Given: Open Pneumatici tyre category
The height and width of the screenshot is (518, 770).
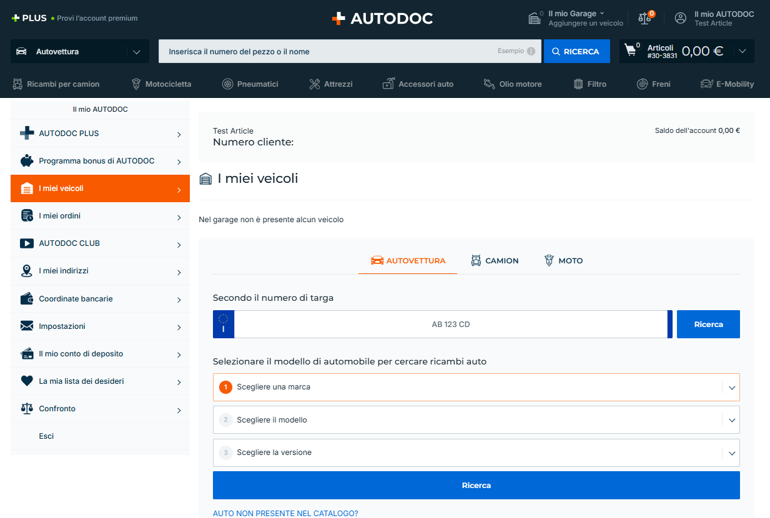Looking at the screenshot, I should pyautogui.click(x=250, y=84).
